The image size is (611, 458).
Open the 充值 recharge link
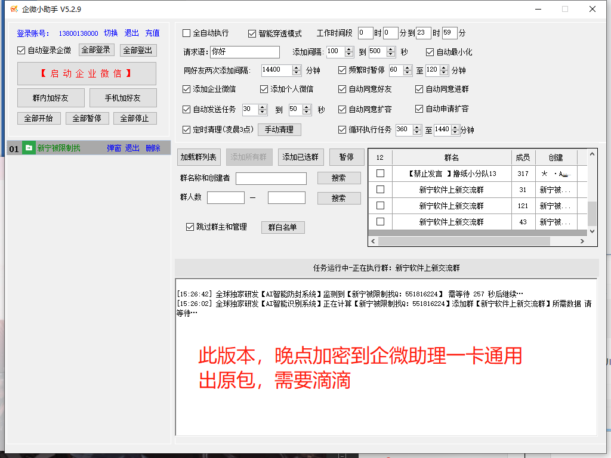pos(152,33)
